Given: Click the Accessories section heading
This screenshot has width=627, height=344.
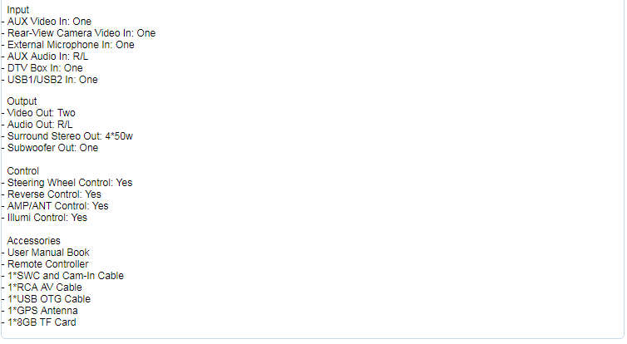Looking at the screenshot, I should click(x=33, y=241).
